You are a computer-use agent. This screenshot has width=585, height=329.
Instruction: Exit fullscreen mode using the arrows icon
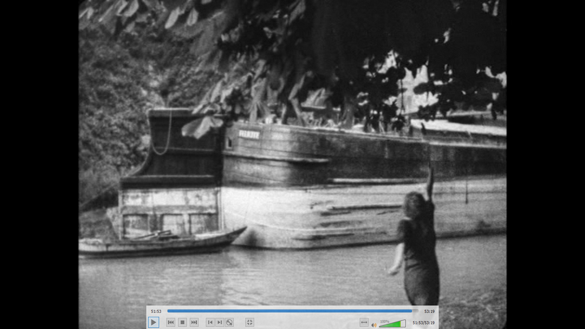[x=250, y=322]
